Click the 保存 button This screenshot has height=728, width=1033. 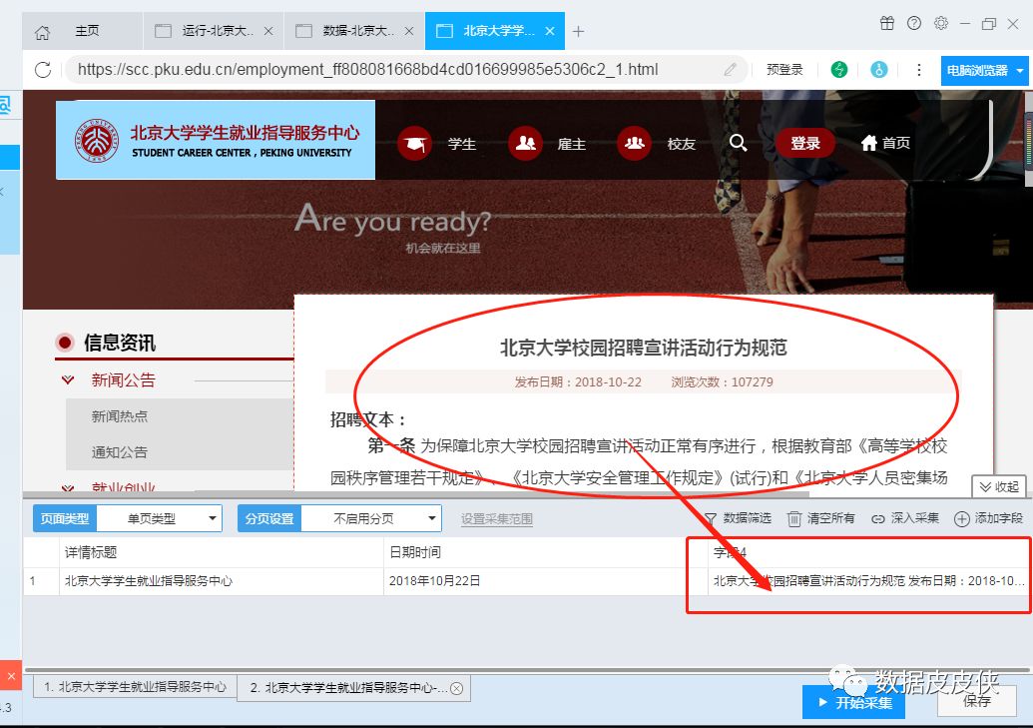point(976,701)
